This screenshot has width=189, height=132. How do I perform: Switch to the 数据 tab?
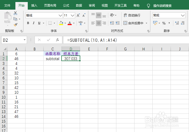(x=79, y=6)
